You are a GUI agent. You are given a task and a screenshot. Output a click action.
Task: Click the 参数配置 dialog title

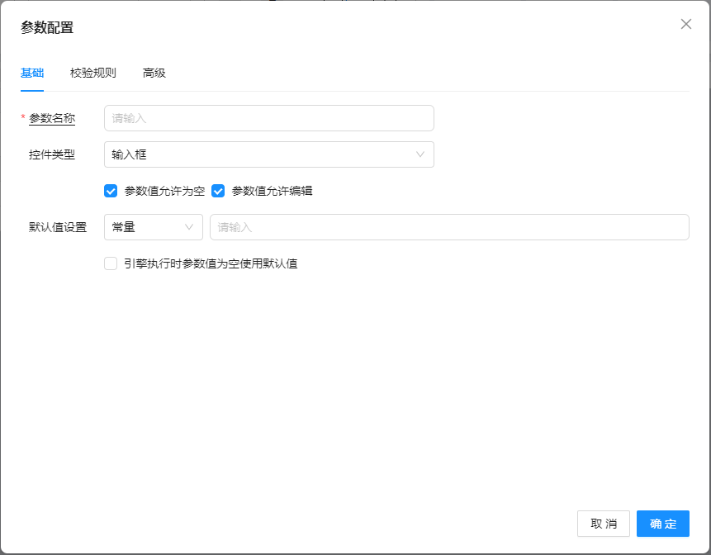coord(47,27)
